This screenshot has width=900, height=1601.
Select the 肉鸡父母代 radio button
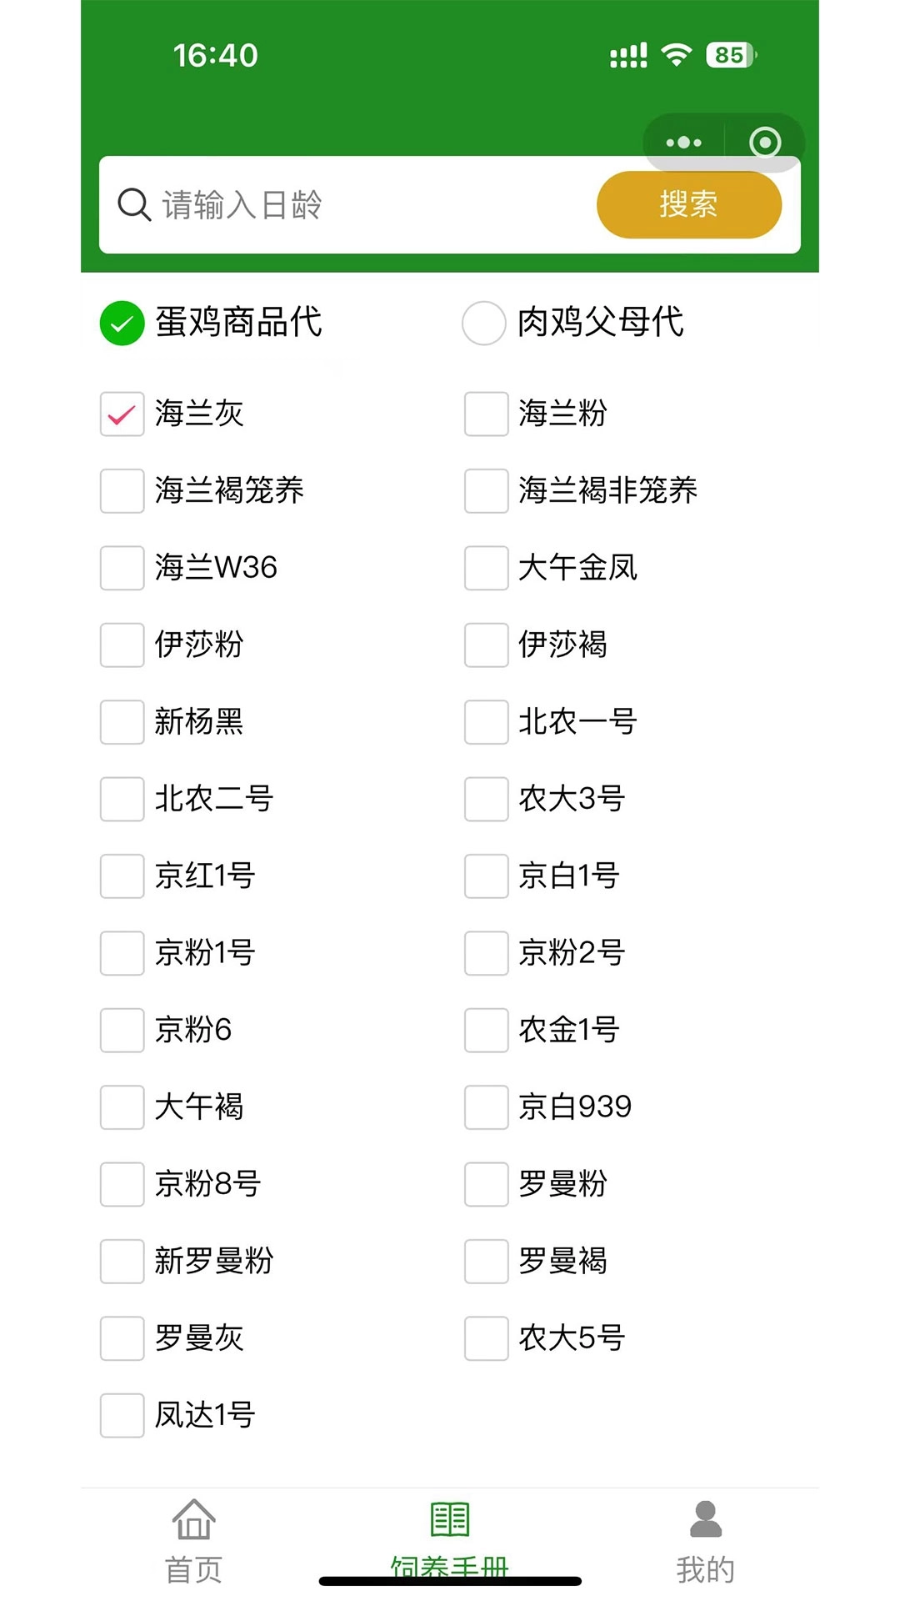[483, 324]
